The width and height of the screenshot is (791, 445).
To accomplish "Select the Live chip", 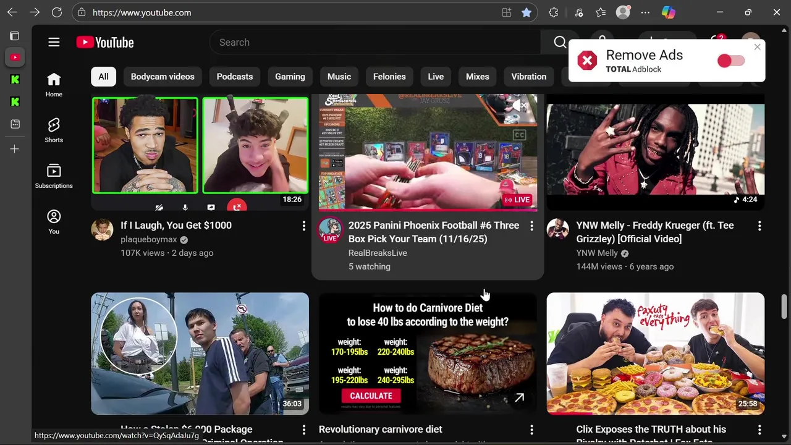I will tap(436, 77).
